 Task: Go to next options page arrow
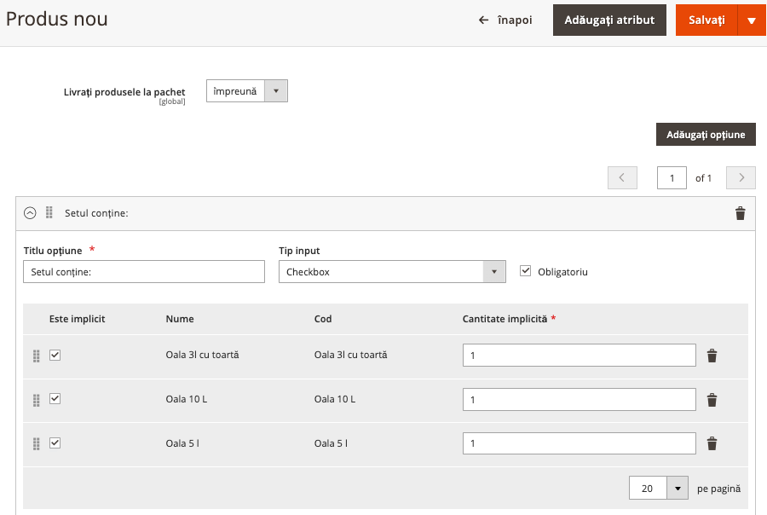(x=741, y=177)
